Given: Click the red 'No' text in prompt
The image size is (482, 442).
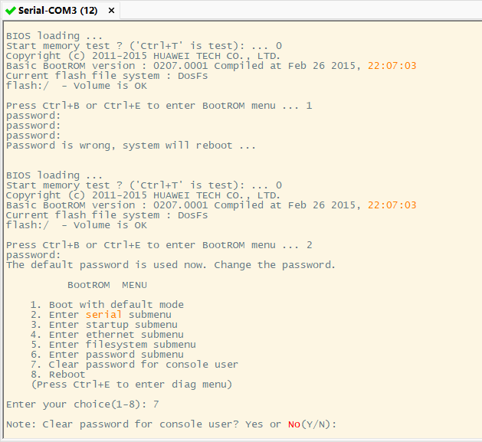Looking at the screenshot, I should 294,424.
